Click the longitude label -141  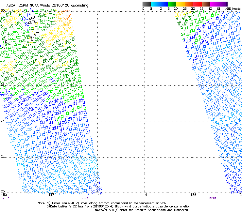145,195
